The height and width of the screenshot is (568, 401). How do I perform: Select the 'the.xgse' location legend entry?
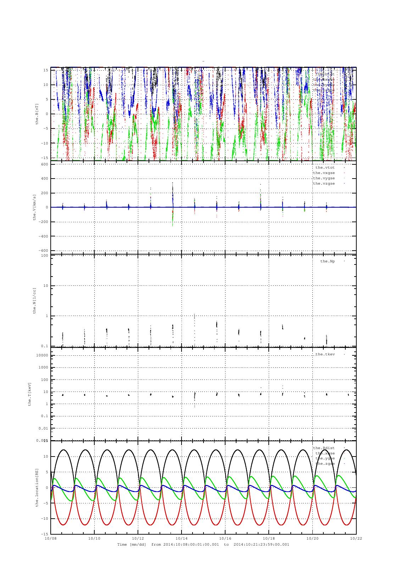(325, 453)
